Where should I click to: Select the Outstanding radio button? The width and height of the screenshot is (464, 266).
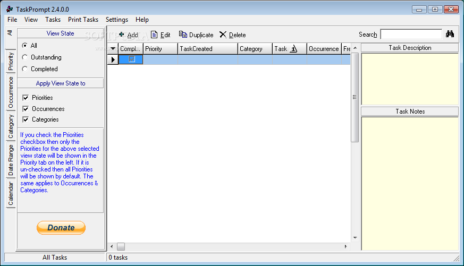[24, 57]
